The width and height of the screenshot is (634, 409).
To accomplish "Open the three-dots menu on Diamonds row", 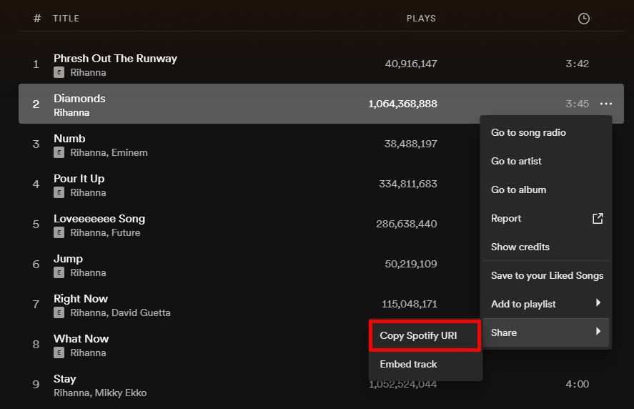I will click(x=605, y=104).
